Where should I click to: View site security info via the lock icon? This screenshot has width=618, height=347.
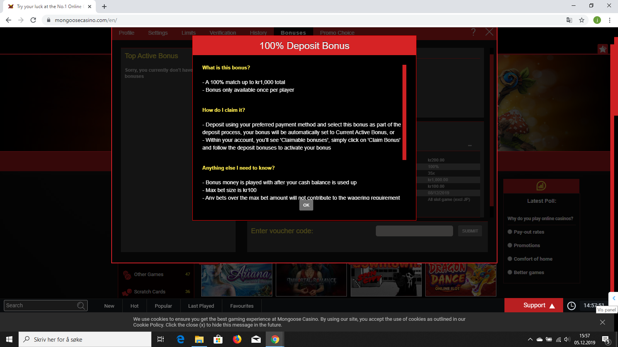(x=49, y=20)
